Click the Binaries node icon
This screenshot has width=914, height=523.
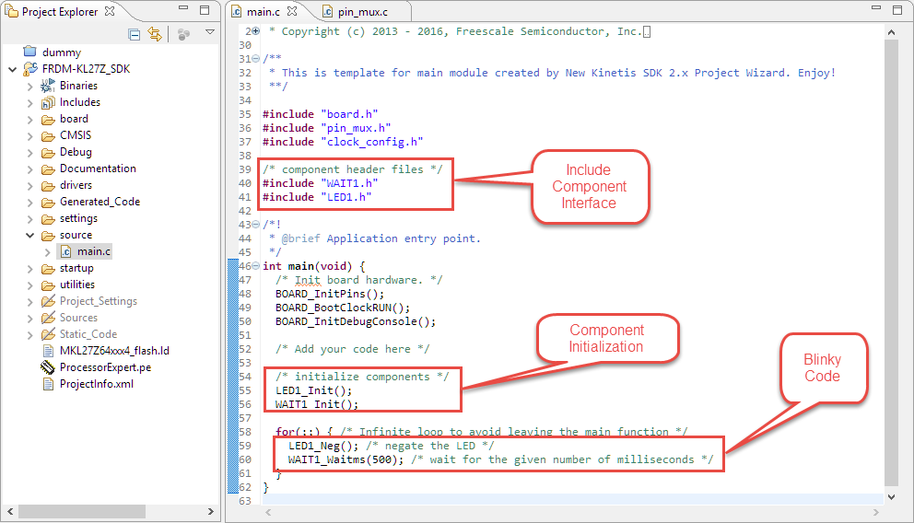pos(48,86)
